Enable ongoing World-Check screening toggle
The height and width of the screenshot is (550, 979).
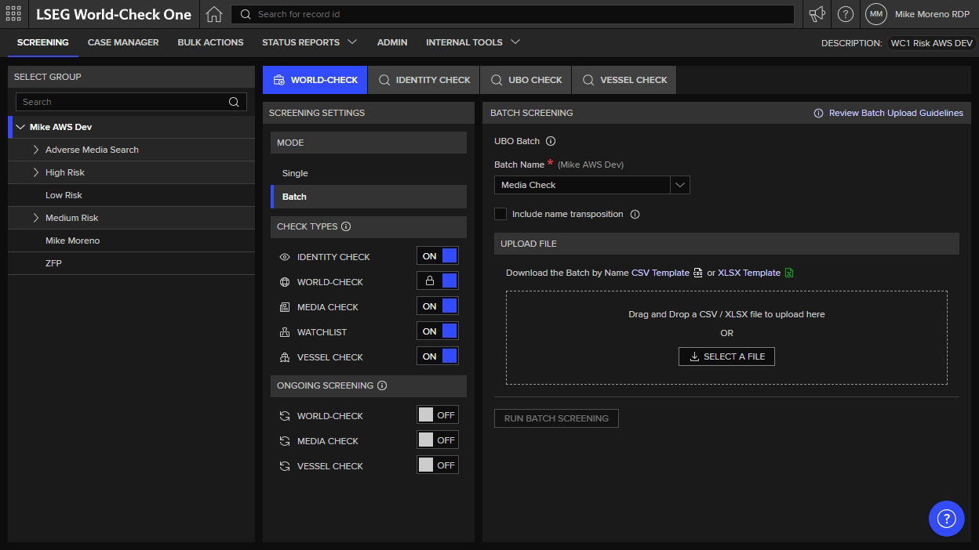click(x=438, y=415)
